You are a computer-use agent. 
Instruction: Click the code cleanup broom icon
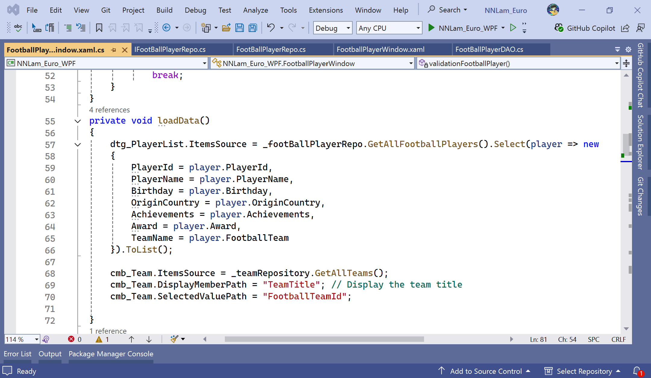(x=174, y=339)
